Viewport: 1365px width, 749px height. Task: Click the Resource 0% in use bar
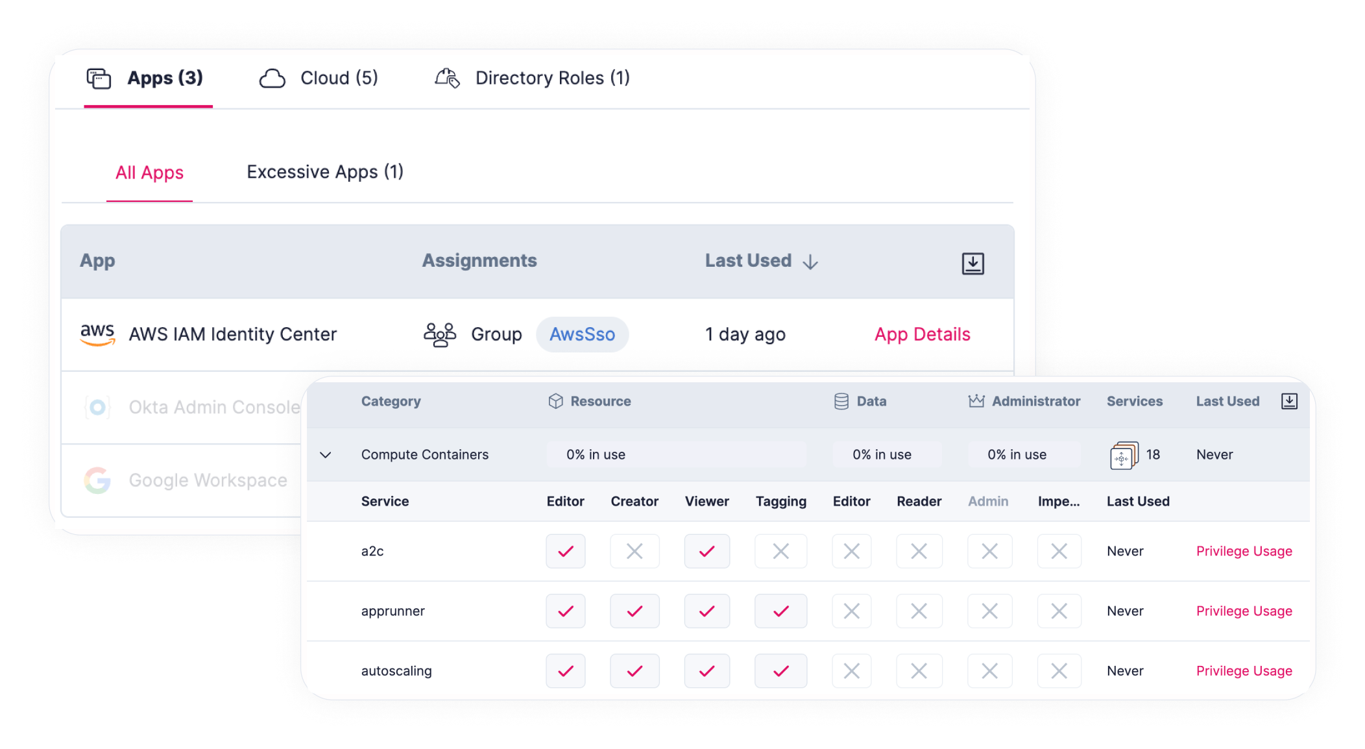click(677, 455)
